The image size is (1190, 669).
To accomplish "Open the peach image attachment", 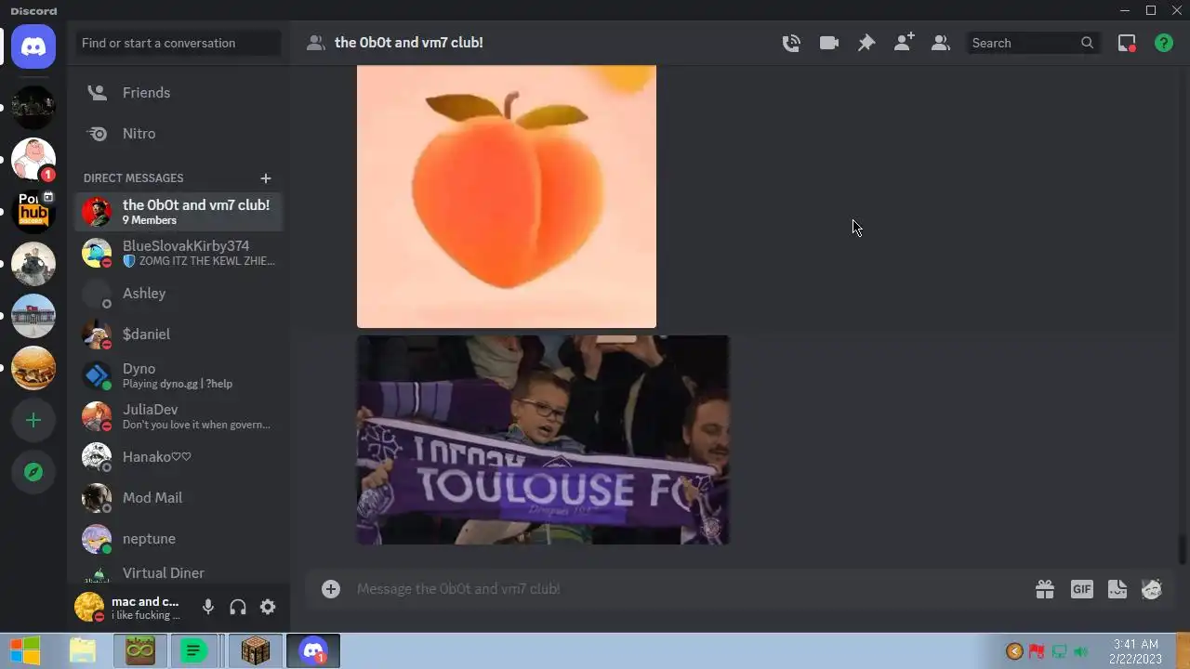I will [x=507, y=196].
